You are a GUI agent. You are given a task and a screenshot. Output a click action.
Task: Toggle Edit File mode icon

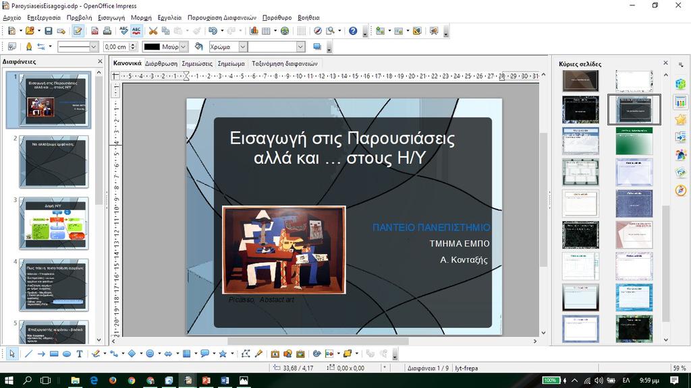[x=78, y=31]
